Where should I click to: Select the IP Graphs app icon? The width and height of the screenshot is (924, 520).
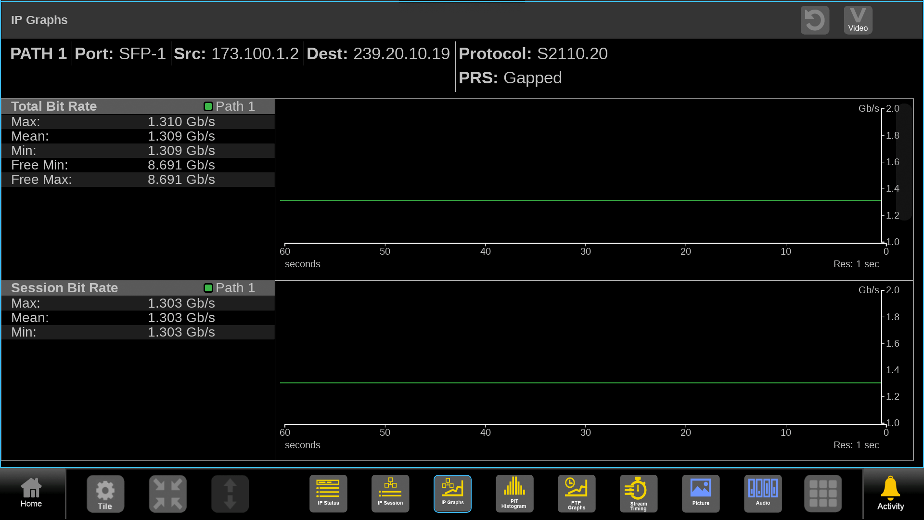click(452, 494)
